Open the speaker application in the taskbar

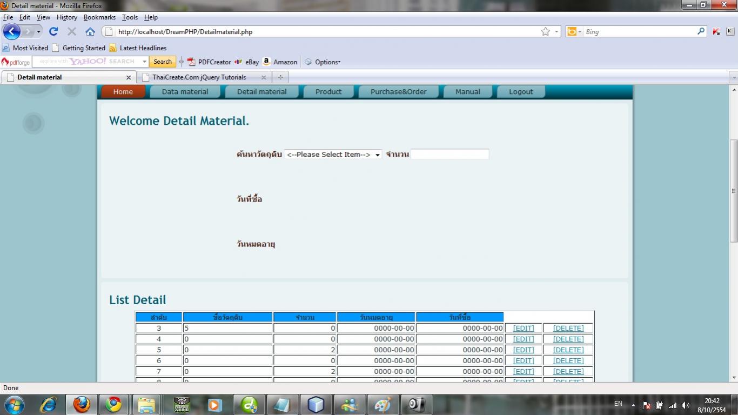416,404
